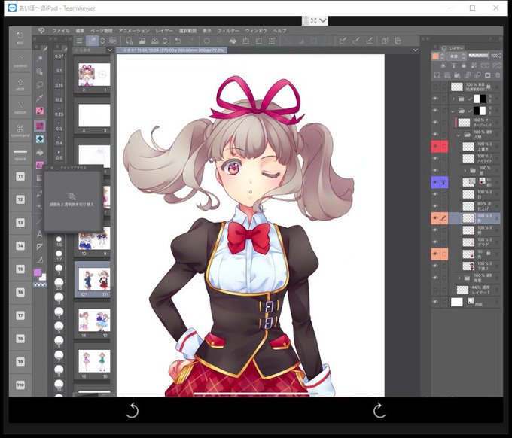Image resolution: width=512 pixels, height=438 pixels.
Task: Tap the shift edge keyboard key
Action: tap(20, 84)
